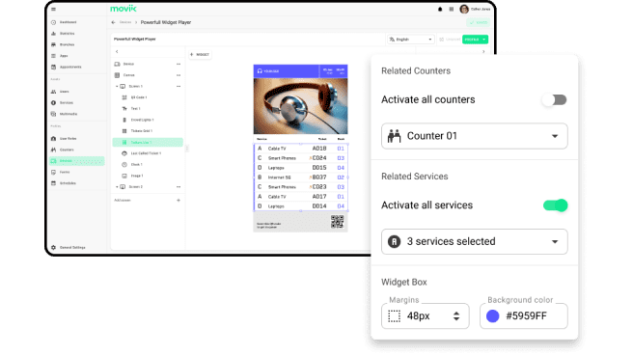Click the back arrow beside breadcrumb
This screenshot has width=633, height=355.
click(x=113, y=22)
